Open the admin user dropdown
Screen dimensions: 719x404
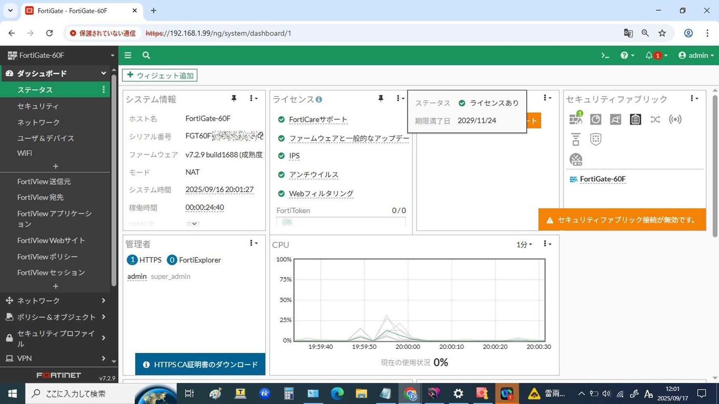[696, 55]
